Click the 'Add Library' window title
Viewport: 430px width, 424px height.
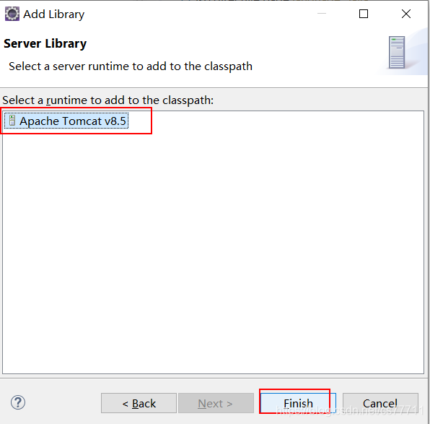(x=53, y=14)
